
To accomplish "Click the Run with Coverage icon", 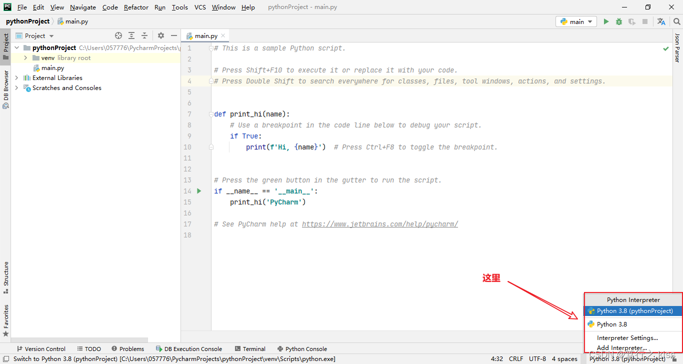I will coord(632,21).
